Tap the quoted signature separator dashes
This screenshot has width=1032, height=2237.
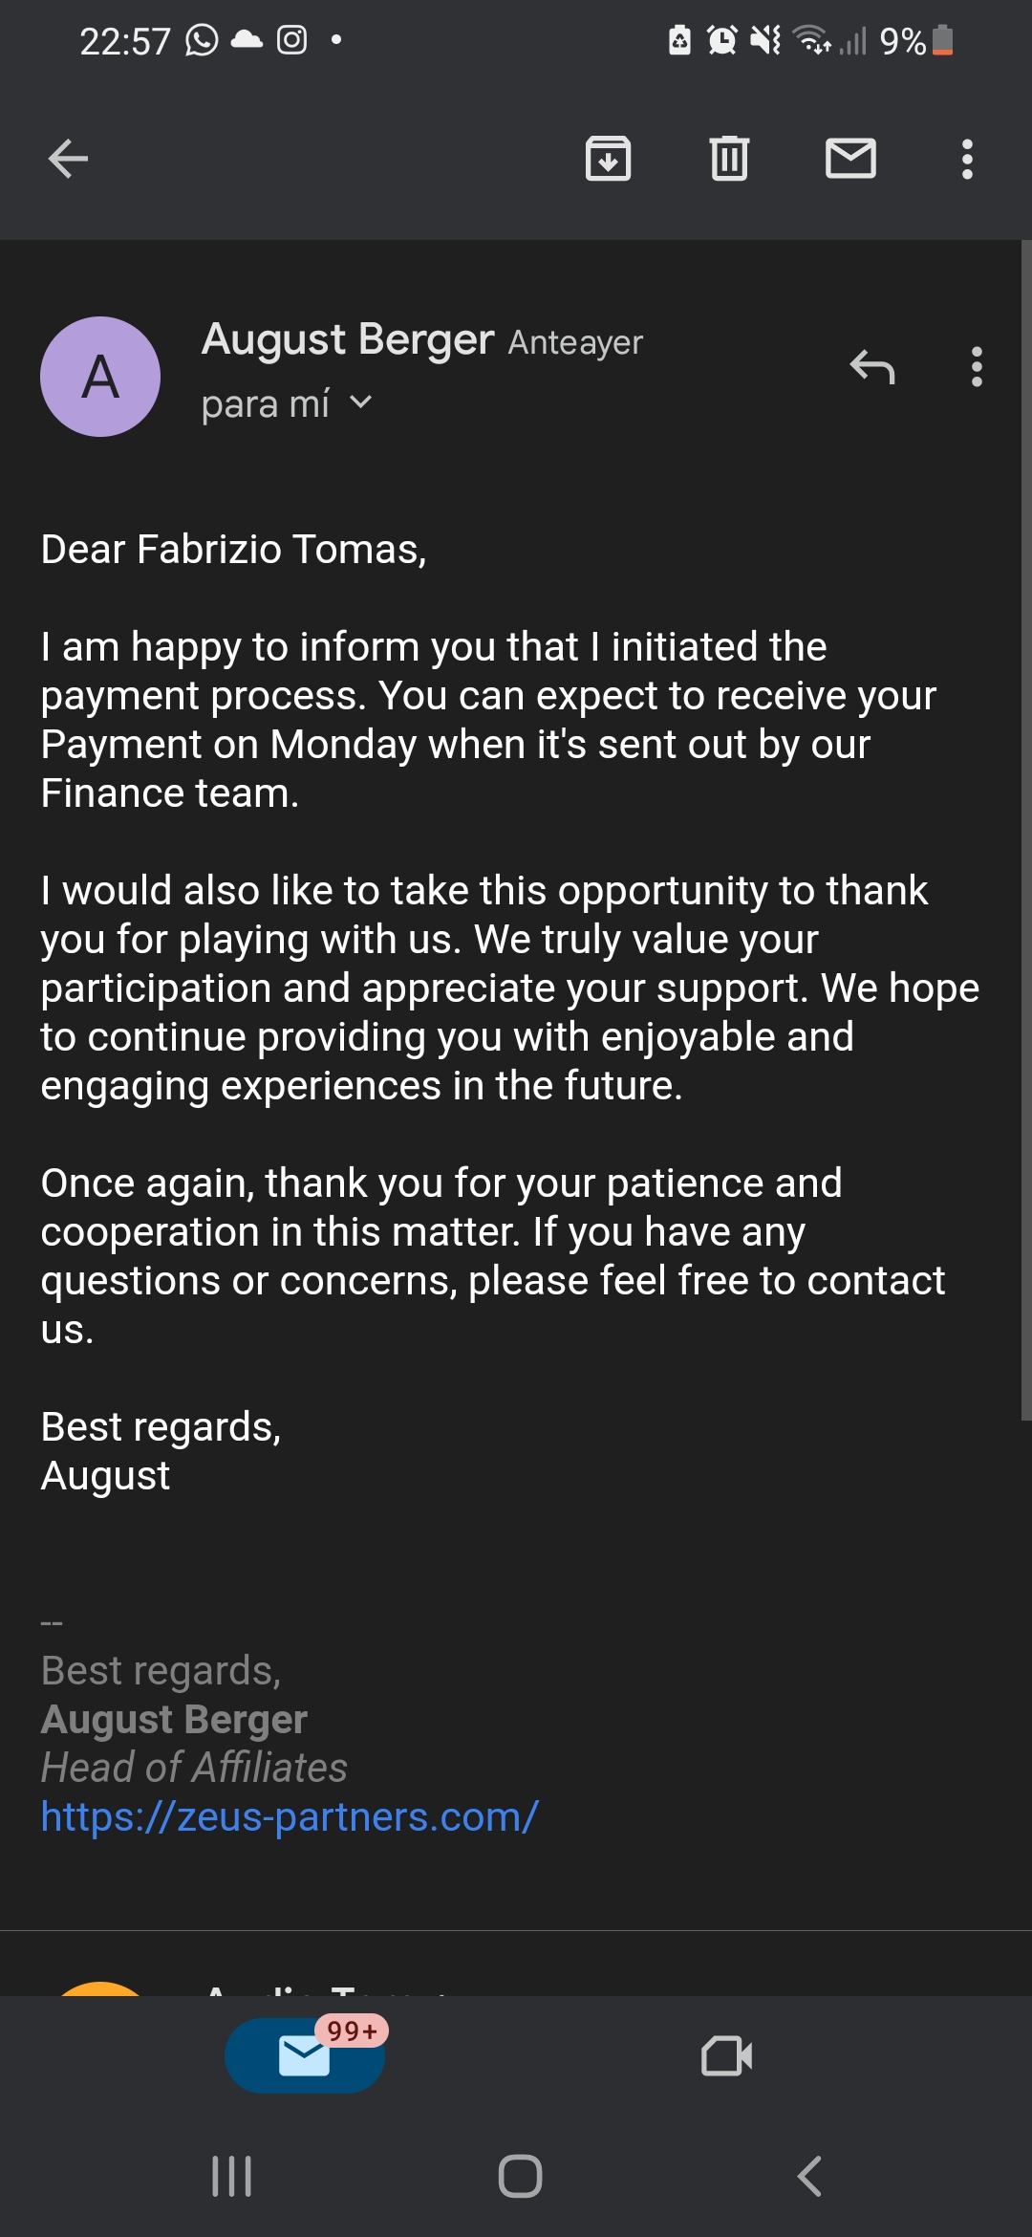tap(52, 1623)
